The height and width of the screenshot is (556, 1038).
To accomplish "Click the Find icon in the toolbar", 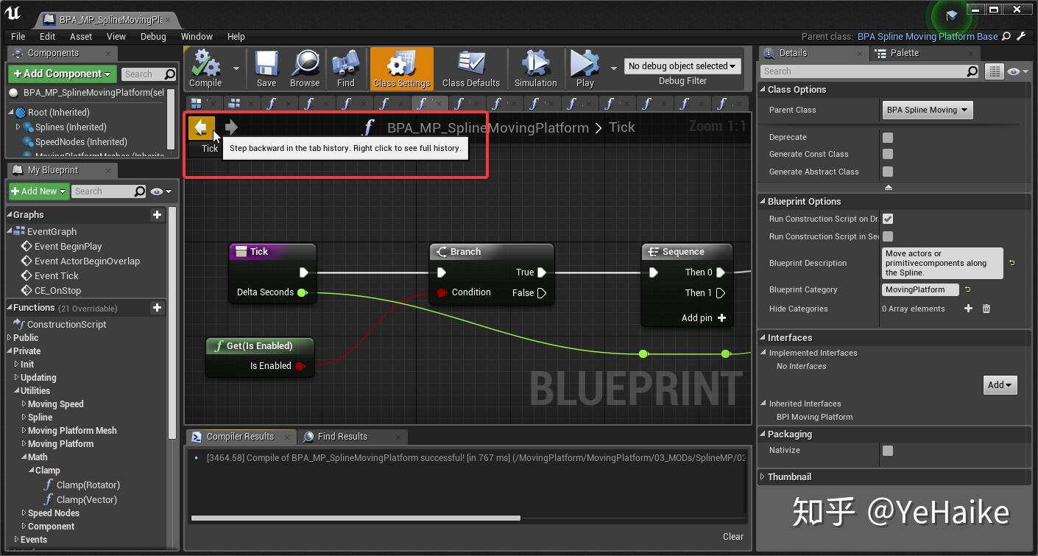I will point(345,68).
